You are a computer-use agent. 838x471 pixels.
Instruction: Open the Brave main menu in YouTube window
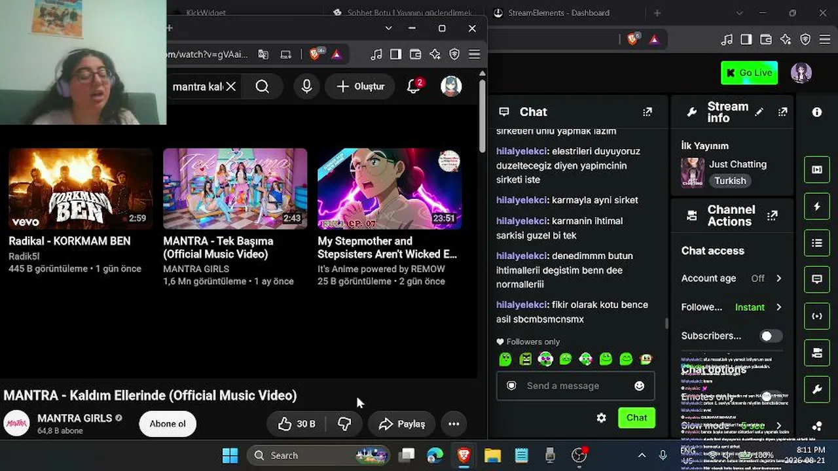point(475,54)
